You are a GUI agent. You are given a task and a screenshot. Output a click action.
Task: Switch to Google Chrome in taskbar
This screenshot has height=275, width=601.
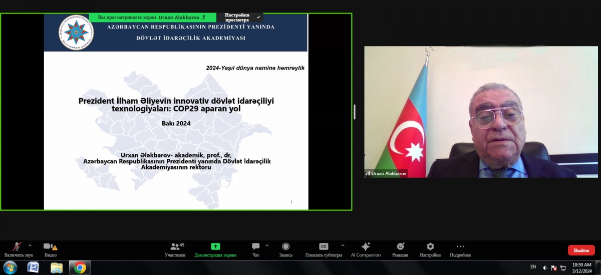80,267
